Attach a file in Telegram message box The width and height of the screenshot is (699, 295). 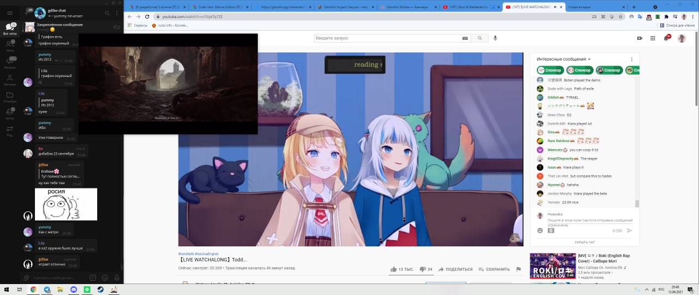[26, 278]
